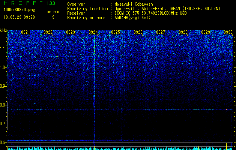Click the HROFFT 1.0.0 title text

coord(30,3)
